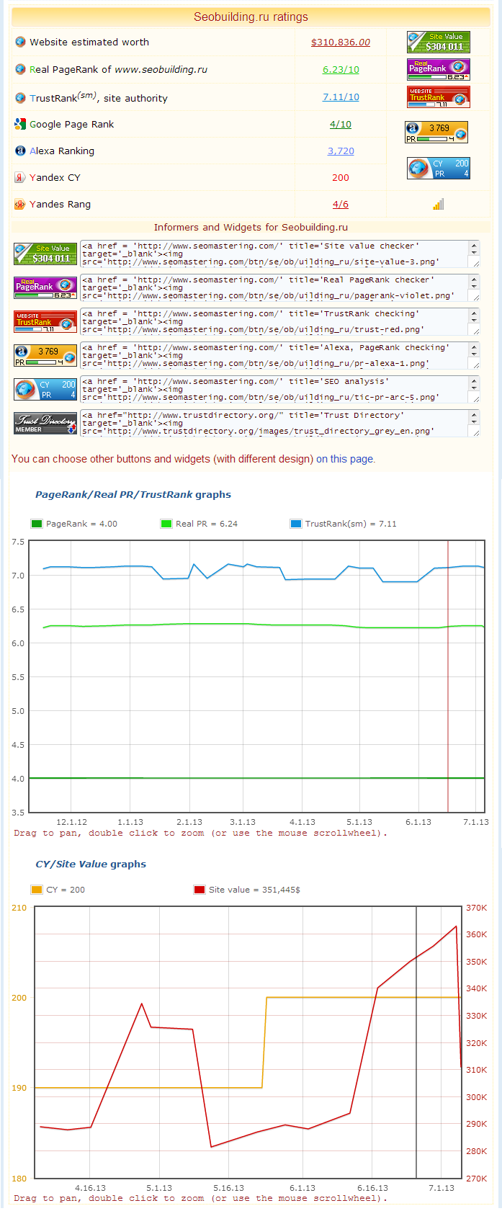Click the Site Value widget image in Informers list

[45, 254]
